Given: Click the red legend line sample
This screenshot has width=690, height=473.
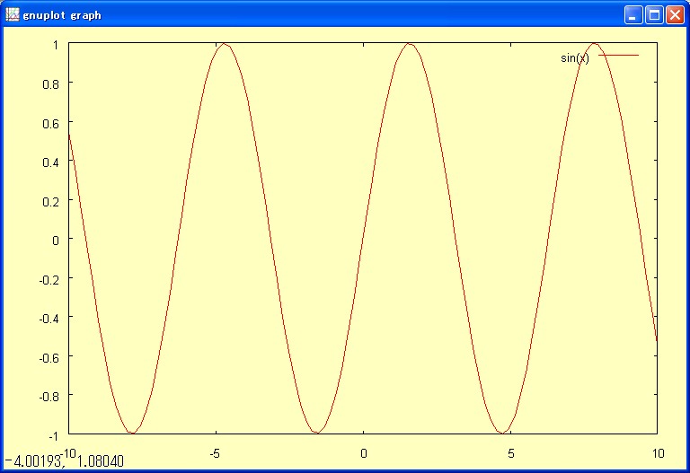Looking at the screenshot, I should click(x=618, y=56).
